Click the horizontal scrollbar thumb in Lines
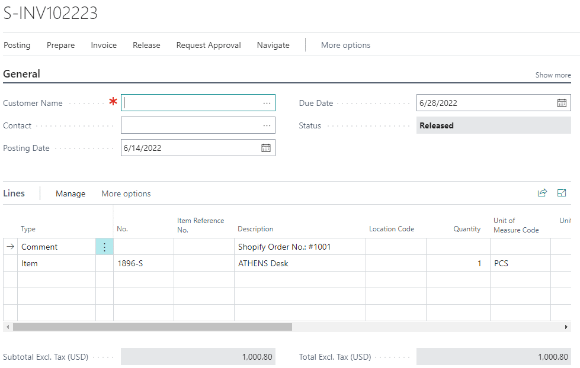Image resolution: width=580 pixels, height=368 pixels. tap(152, 327)
